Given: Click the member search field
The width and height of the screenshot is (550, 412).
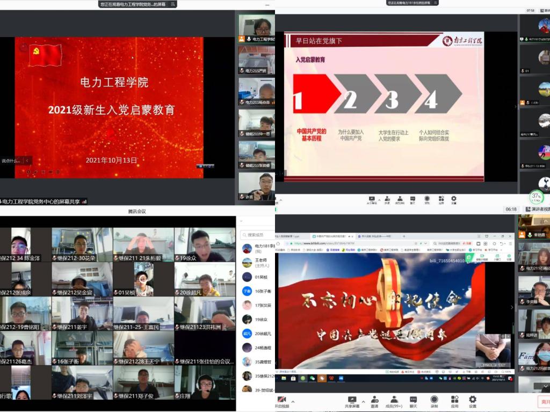Looking at the screenshot, I should (258, 235).
